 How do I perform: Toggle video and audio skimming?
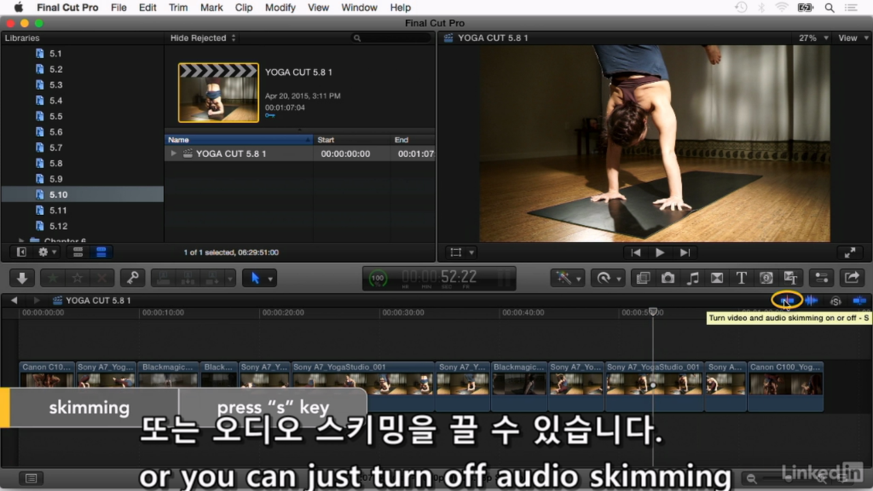coord(787,300)
